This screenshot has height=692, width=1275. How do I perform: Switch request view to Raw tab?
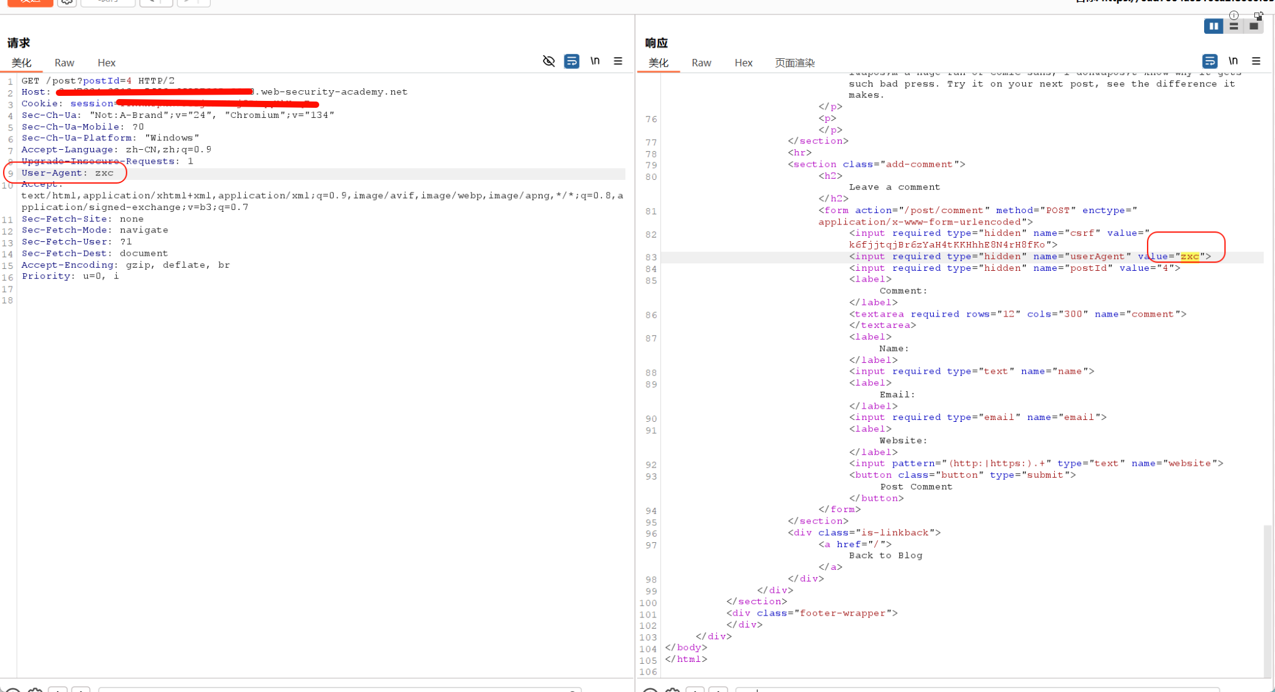pyautogui.click(x=64, y=63)
